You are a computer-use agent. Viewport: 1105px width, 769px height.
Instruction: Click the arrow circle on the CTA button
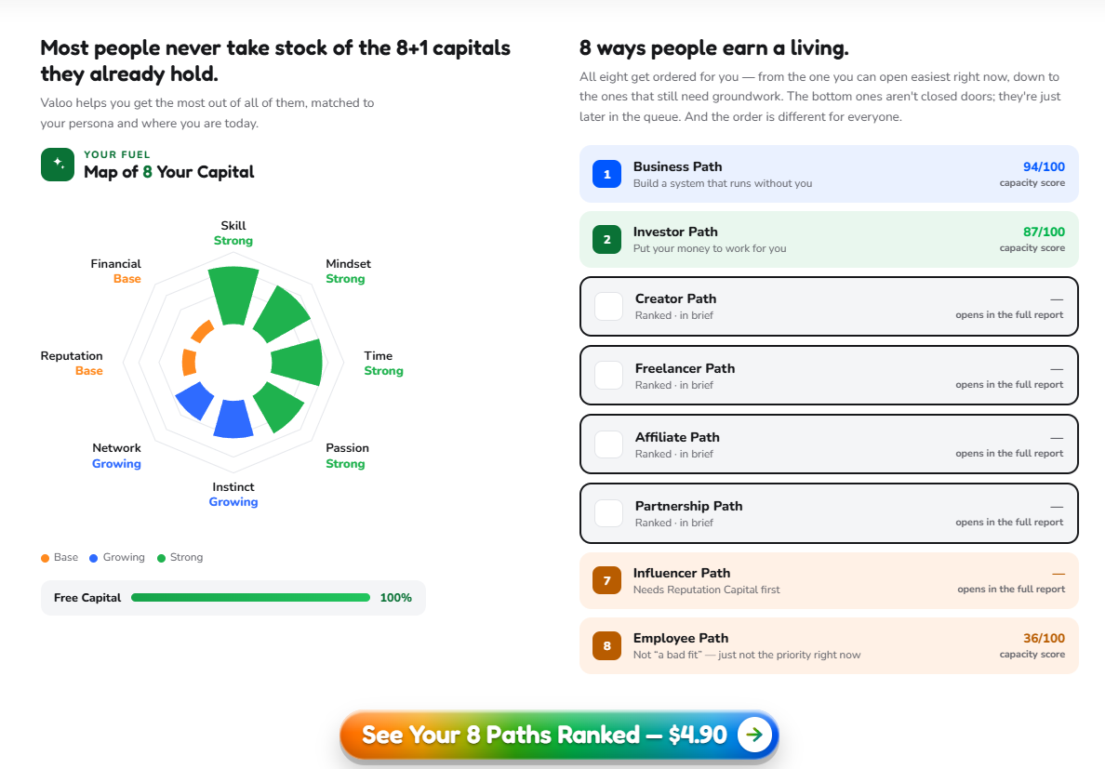coord(754,735)
